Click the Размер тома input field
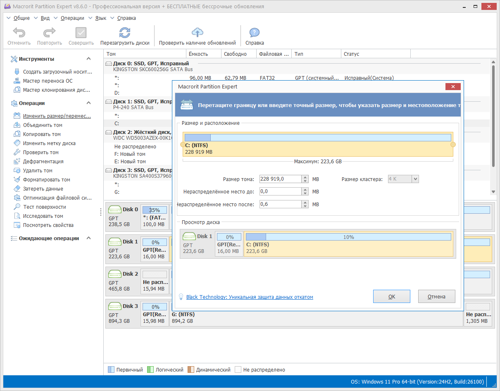The image size is (500, 391). 281,179
